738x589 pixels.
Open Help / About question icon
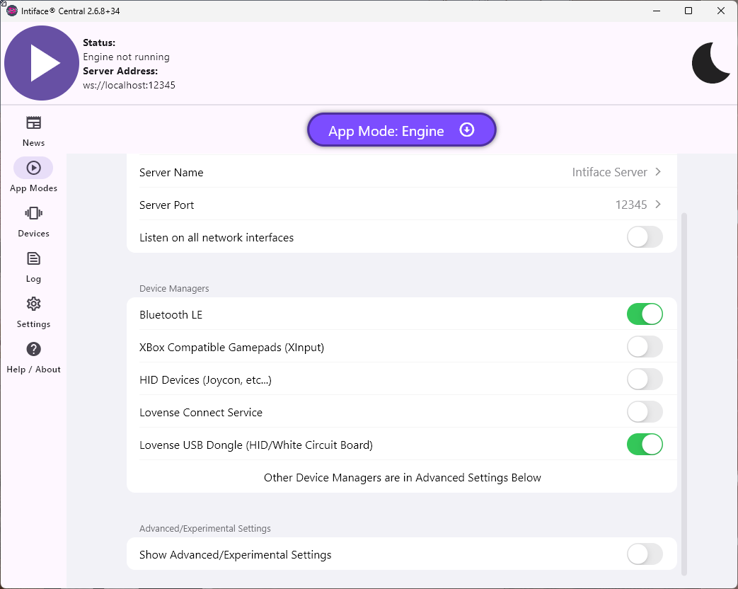pyautogui.click(x=33, y=350)
